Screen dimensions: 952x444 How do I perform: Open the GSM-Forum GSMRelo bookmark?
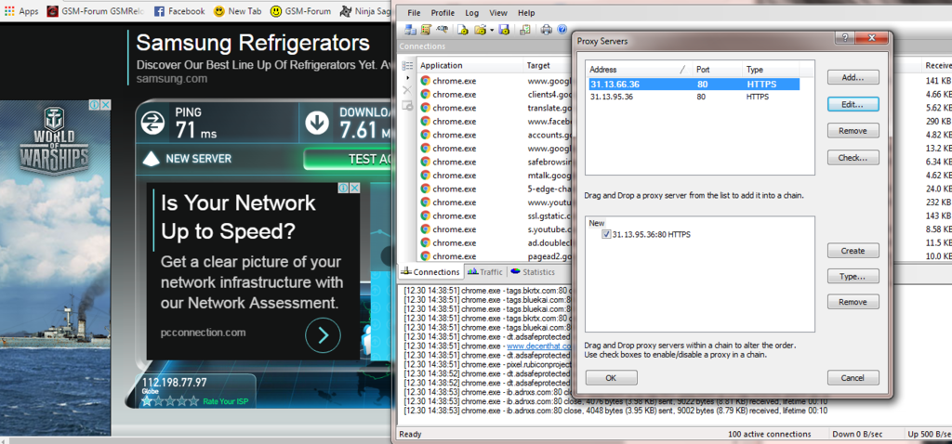click(x=96, y=11)
